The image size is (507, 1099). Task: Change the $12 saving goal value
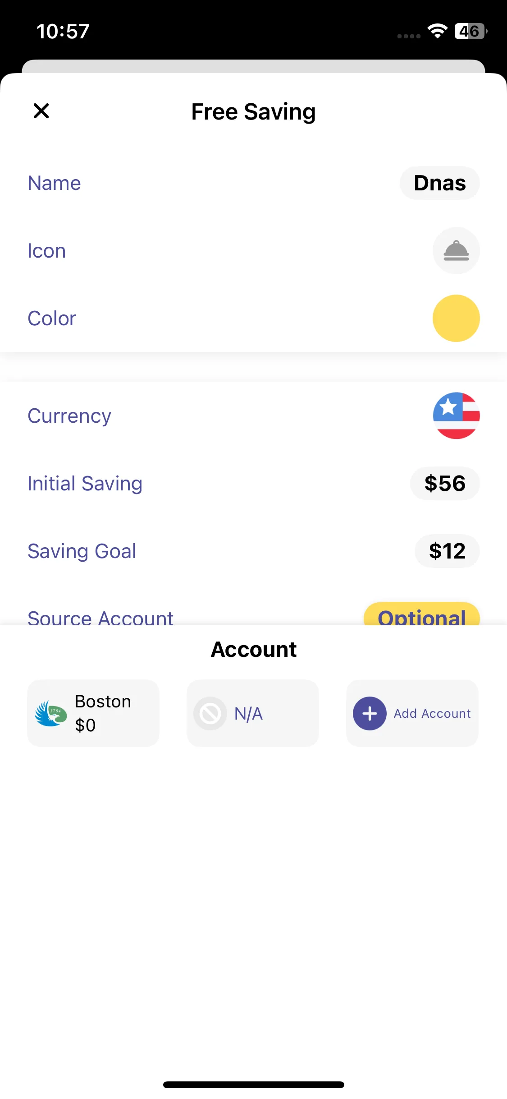[x=447, y=551]
